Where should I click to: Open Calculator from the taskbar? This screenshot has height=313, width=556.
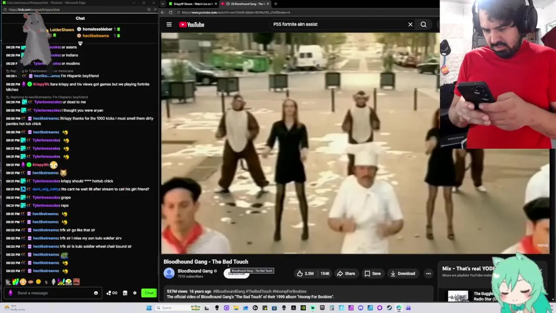coord(332,308)
